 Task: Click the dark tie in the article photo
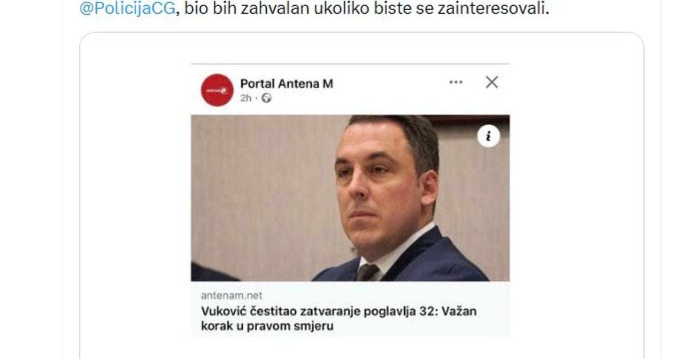(x=367, y=272)
